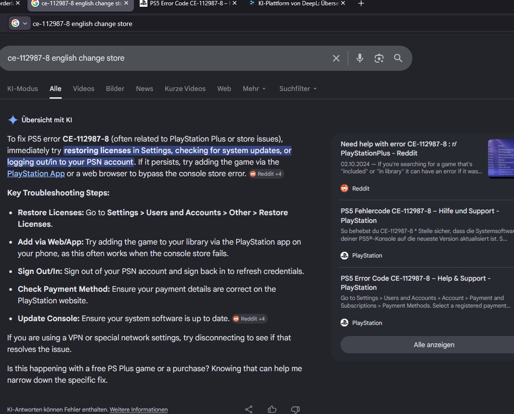Close the KI-Plattform von DeepL tab

[x=343, y=3]
